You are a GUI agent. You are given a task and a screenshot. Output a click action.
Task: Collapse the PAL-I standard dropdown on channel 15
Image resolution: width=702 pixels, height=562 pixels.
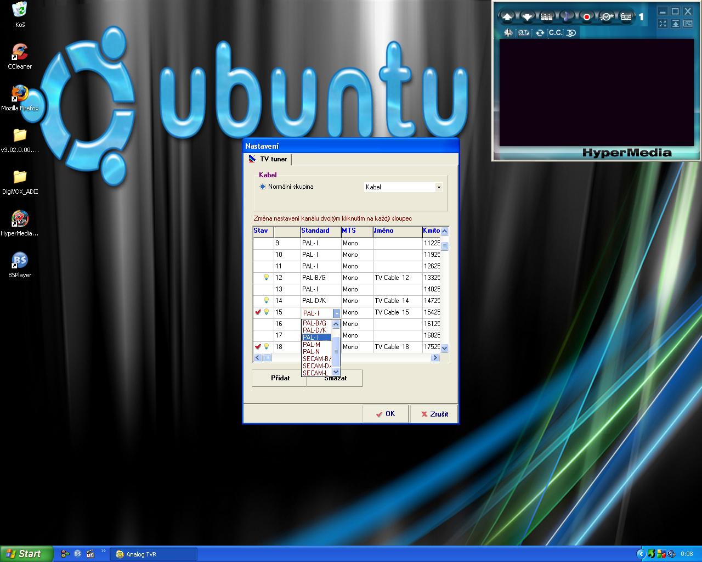336,313
